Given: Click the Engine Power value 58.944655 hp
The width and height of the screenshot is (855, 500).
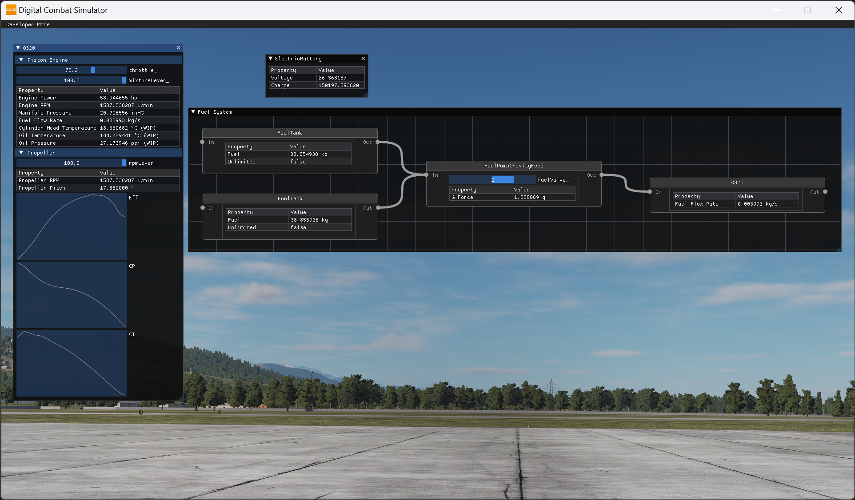Looking at the screenshot, I should point(118,98).
